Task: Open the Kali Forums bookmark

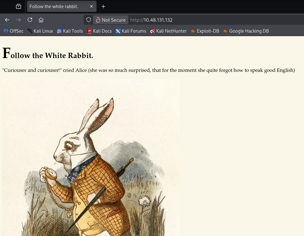Action: point(131,31)
